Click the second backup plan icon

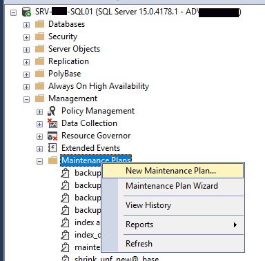tap(65, 185)
